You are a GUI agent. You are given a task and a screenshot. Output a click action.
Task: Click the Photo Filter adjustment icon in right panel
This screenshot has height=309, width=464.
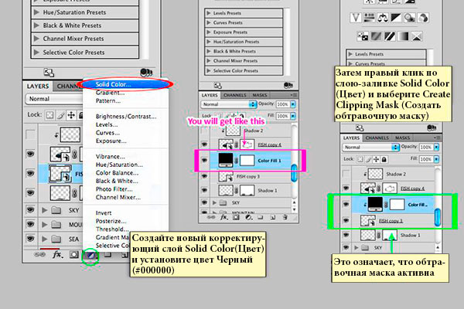point(410,18)
